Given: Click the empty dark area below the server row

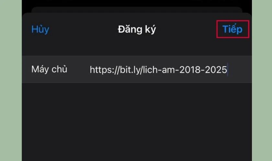Looking at the screenshot, I should (x=137, y=122).
